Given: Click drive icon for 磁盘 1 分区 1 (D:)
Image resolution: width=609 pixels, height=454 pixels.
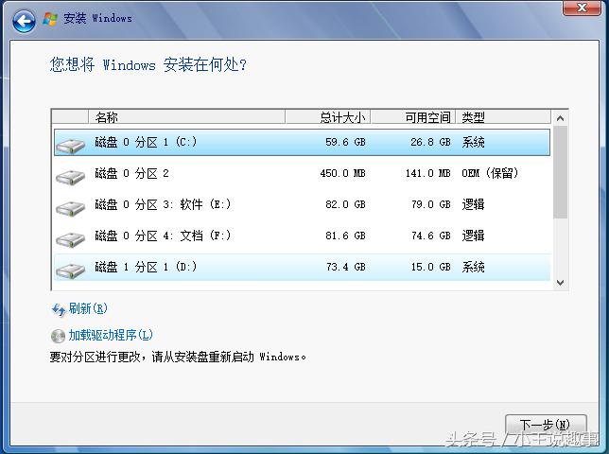Looking at the screenshot, I should click(x=70, y=270).
